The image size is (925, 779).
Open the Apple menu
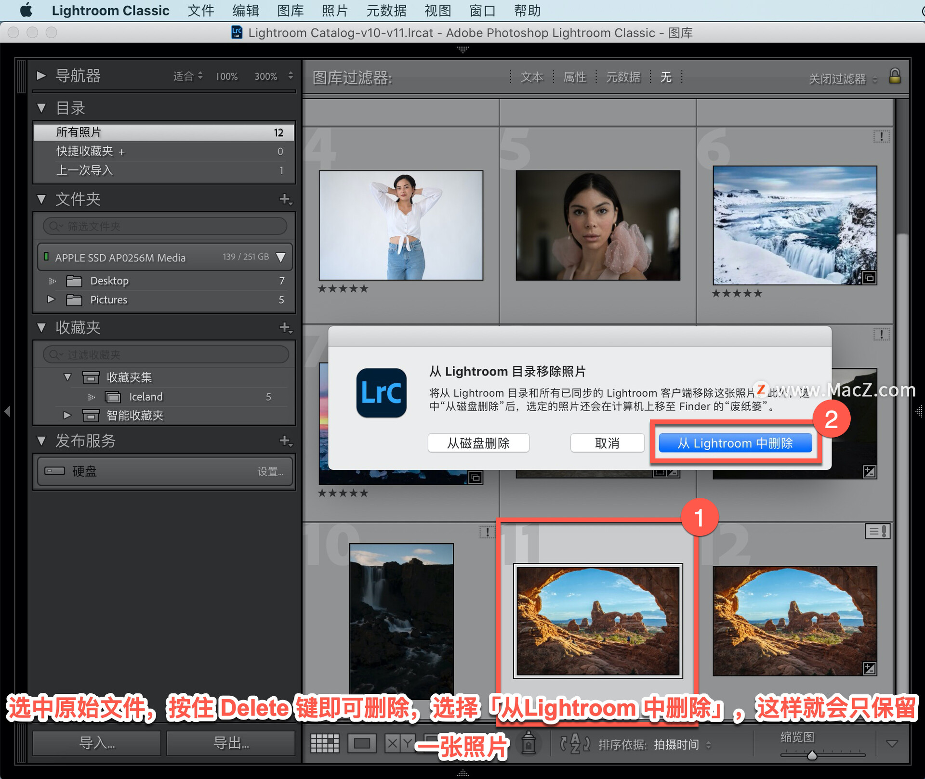pyautogui.click(x=26, y=10)
